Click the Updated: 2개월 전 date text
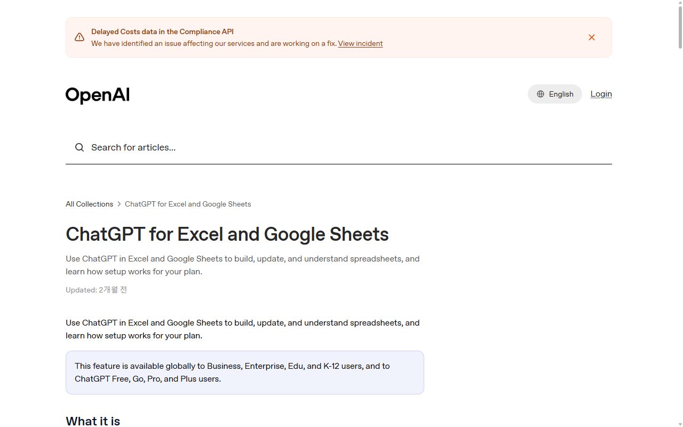This screenshot has height=427, width=683. [97, 290]
